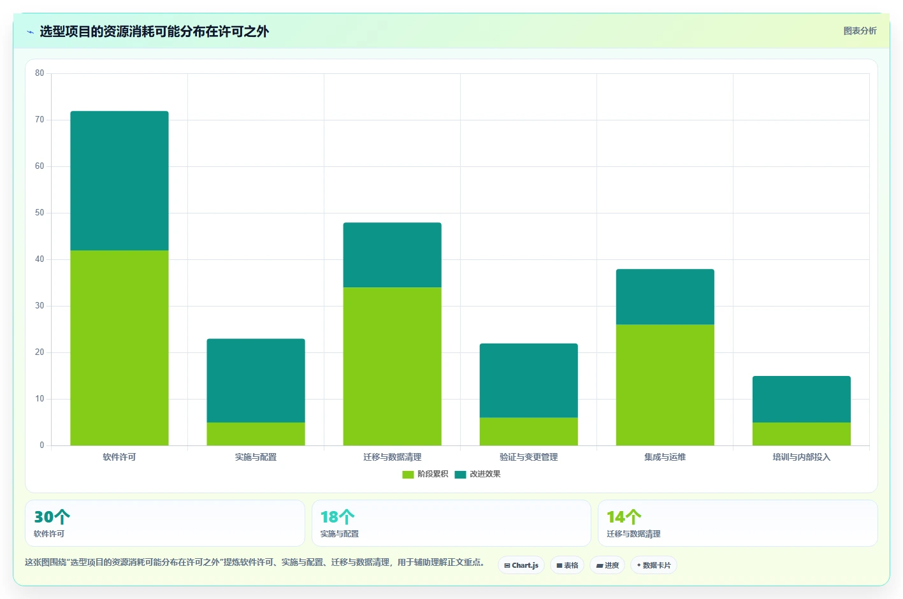The height and width of the screenshot is (599, 903).
Task: Select the Chart.js tag chip
Action: (x=521, y=565)
